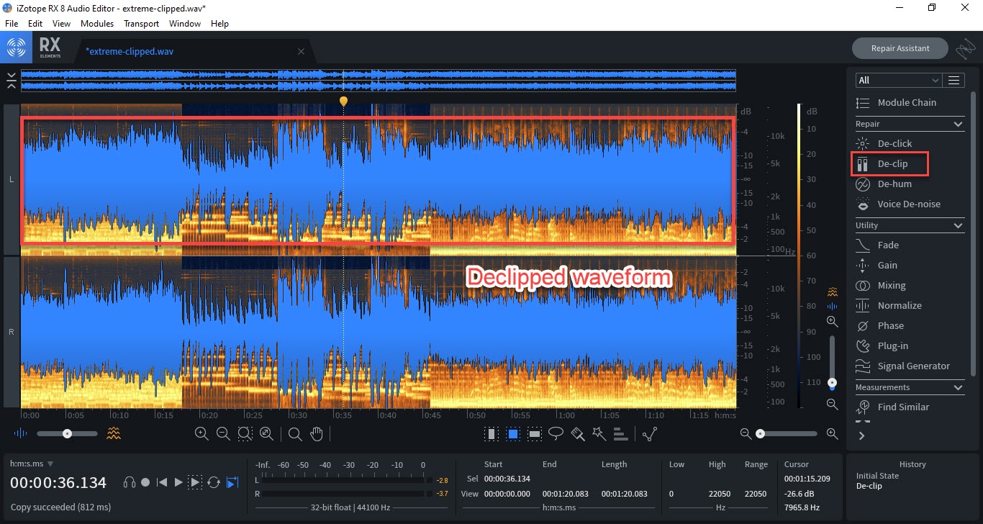Image resolution: width=983 pixels, height=524 pixels.
Task: Zoom in horizontally with the left toolbar magnifier-plus
Action: coord(201,433)
